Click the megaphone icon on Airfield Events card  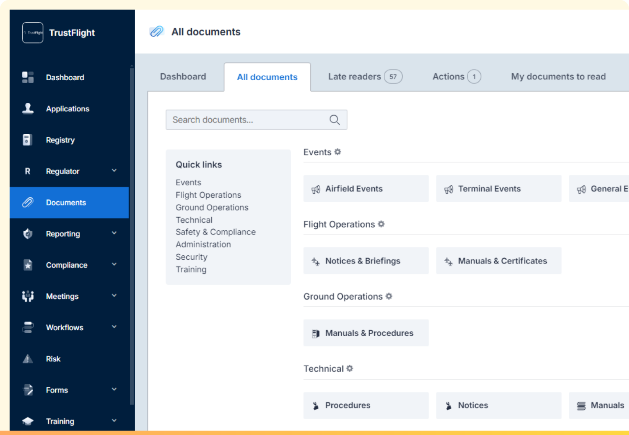point(315,189)
